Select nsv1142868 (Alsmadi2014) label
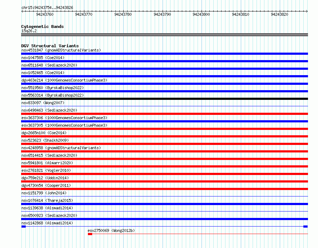The height and width of the screenshot is (248, 318). (x=47, y=223)
